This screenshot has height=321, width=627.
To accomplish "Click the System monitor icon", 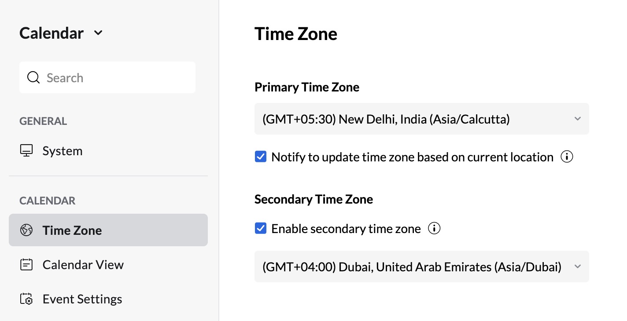I will coord(26,151).
